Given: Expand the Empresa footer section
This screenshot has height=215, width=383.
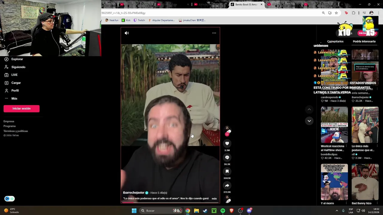Looking at the screenshot, I should pyautogui.click(x=9, y=121).
